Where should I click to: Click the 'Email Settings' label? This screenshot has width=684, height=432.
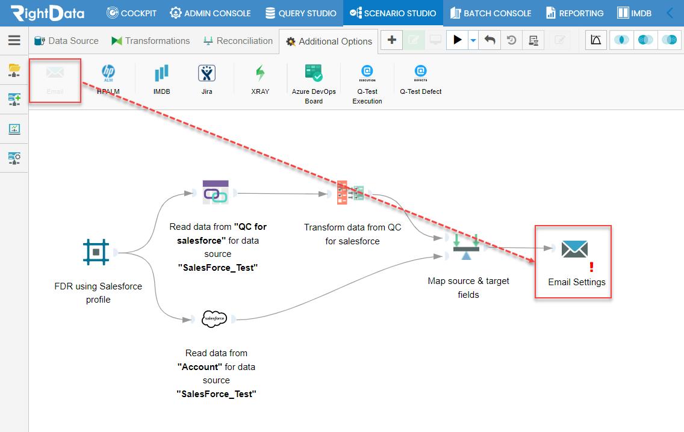[x=577, y=282]
